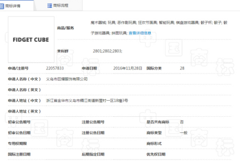Image resolution: width=240 pixels, height=161 pixels.
Task: Click the 是否共有商标 label
Action: click(158, 122)
